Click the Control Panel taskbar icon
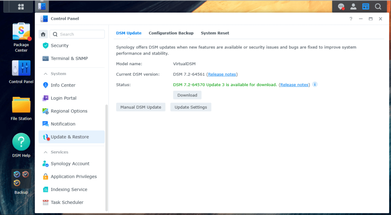 [x=42, y=6]
